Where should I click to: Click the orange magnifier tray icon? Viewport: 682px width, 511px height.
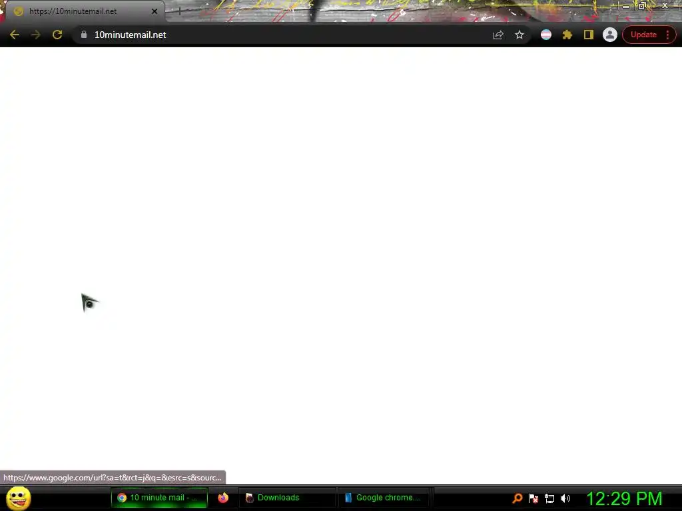[517, 498]
